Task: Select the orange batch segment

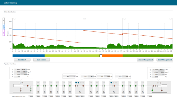Action: (x=112, y=56)
